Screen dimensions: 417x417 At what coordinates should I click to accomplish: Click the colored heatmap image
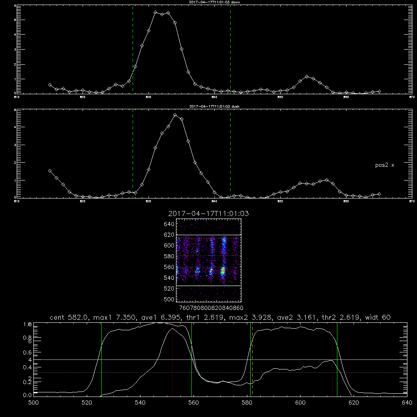pyautogui.click(x=209, y=260)
